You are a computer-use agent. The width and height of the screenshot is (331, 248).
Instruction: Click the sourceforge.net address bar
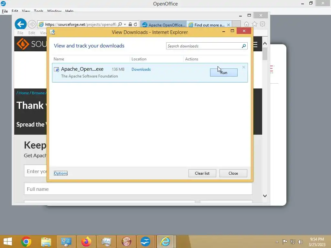point(80,25)
